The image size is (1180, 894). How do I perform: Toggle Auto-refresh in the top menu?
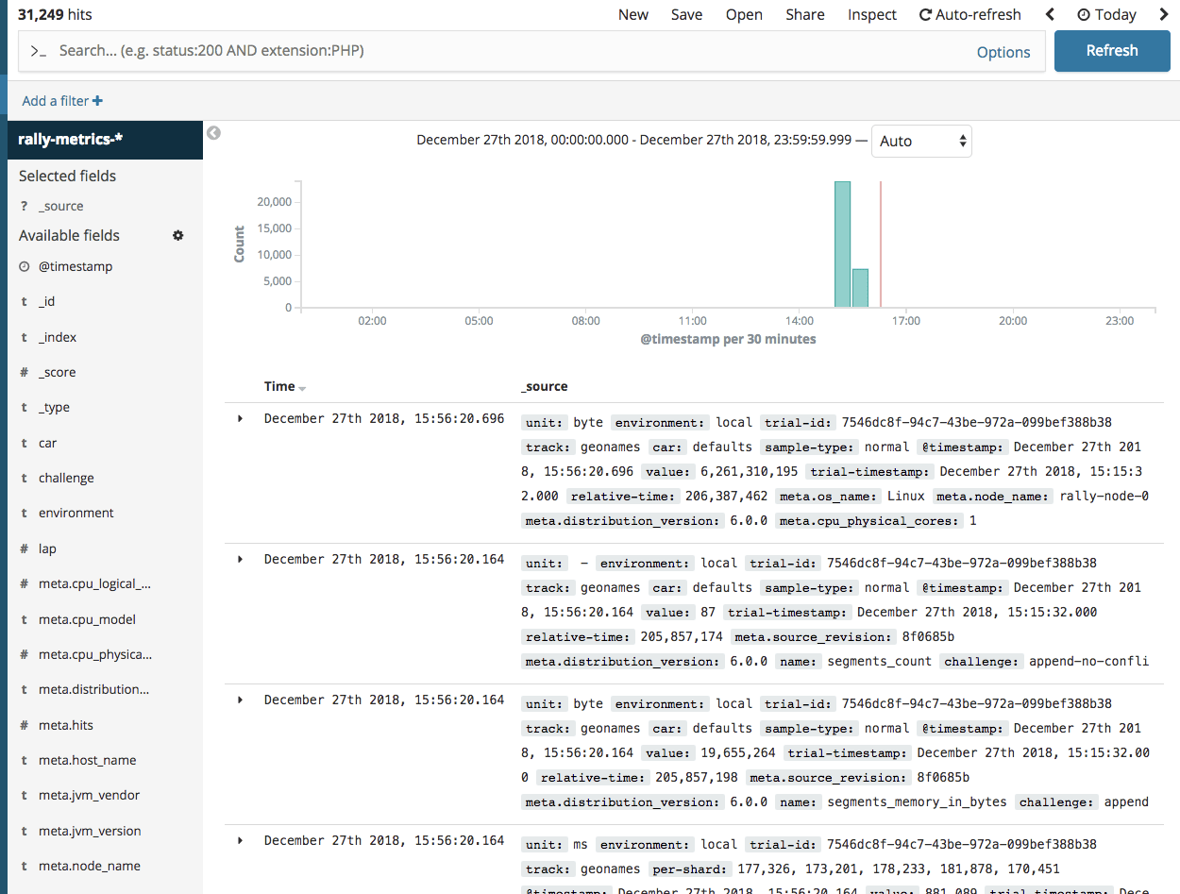(x=970, y=14)
